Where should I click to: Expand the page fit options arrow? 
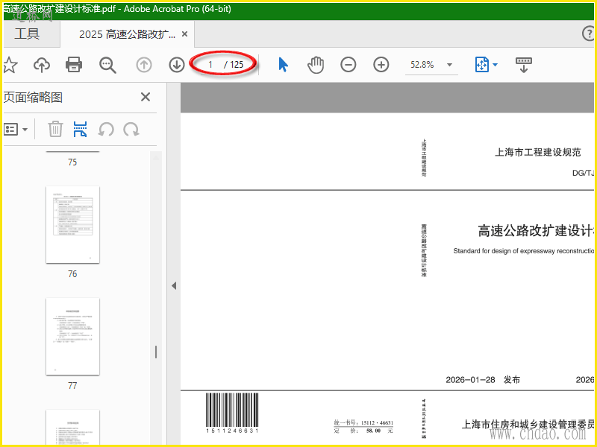(x=495, y=65)
